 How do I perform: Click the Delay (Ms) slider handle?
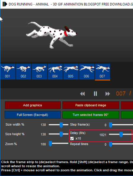(x=121, y=135)
